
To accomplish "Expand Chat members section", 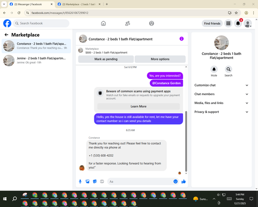I will [221, 94].
